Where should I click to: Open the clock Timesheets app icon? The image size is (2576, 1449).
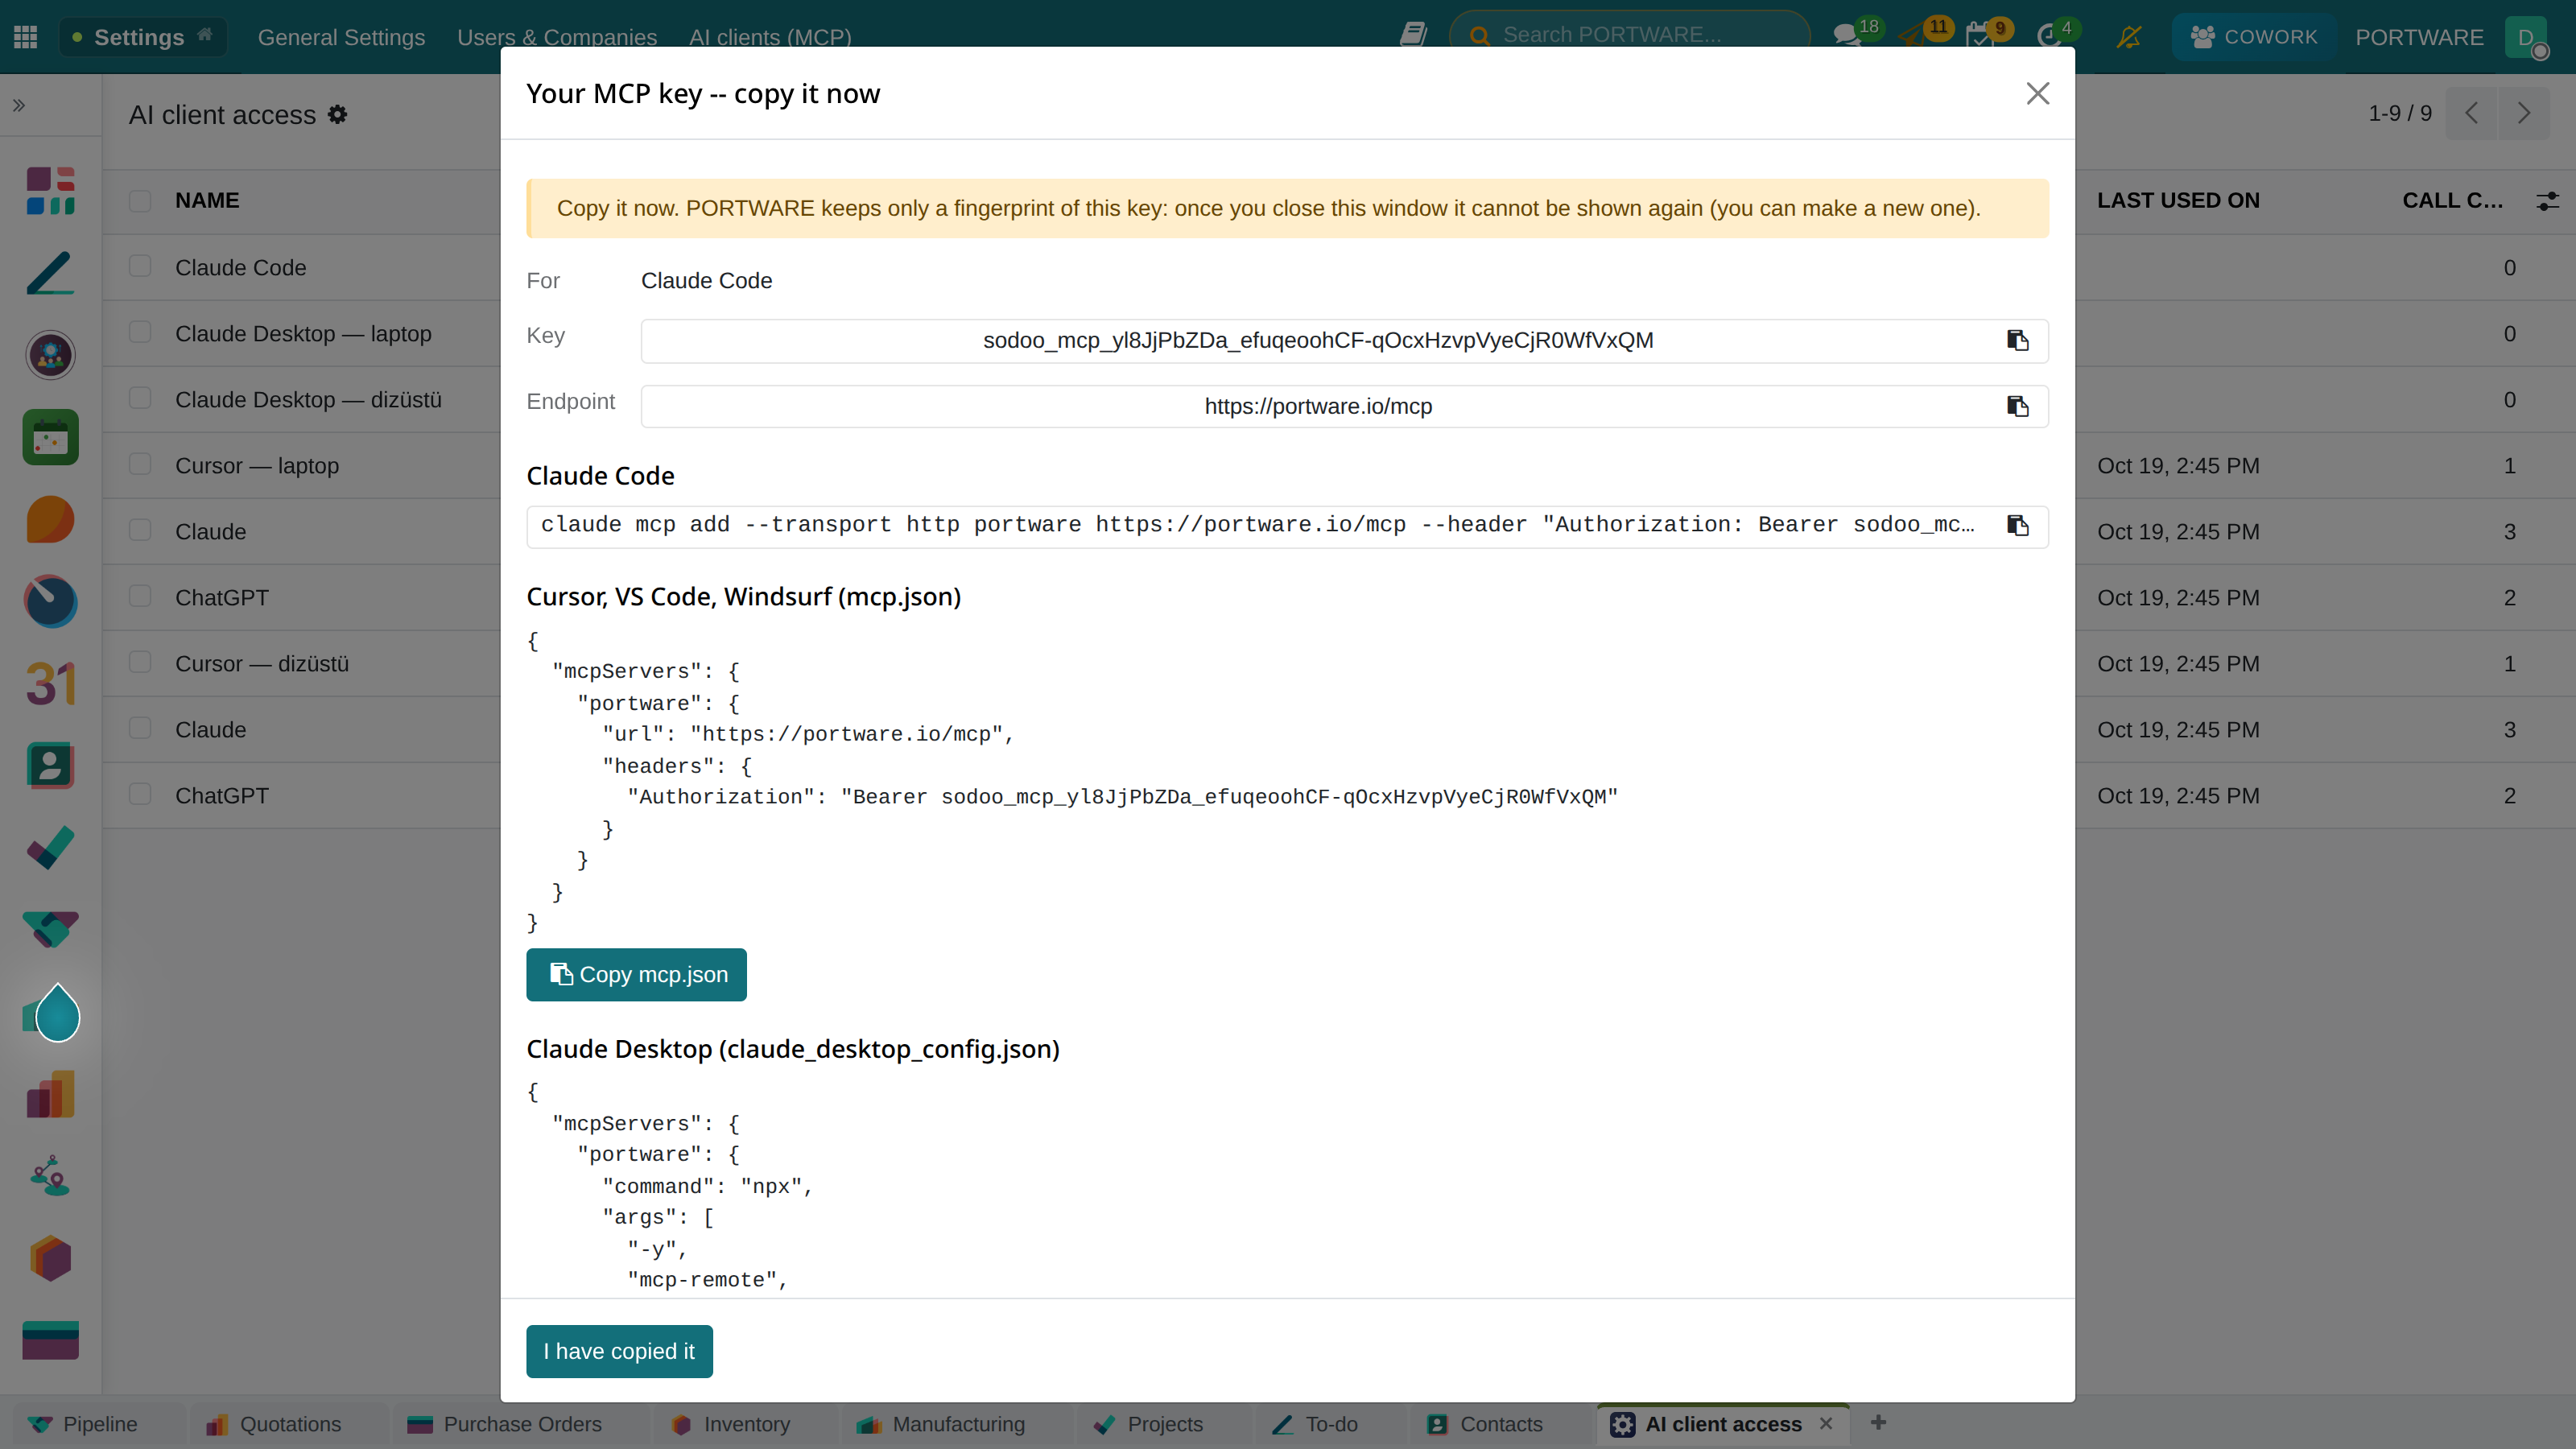coord(50,601)
